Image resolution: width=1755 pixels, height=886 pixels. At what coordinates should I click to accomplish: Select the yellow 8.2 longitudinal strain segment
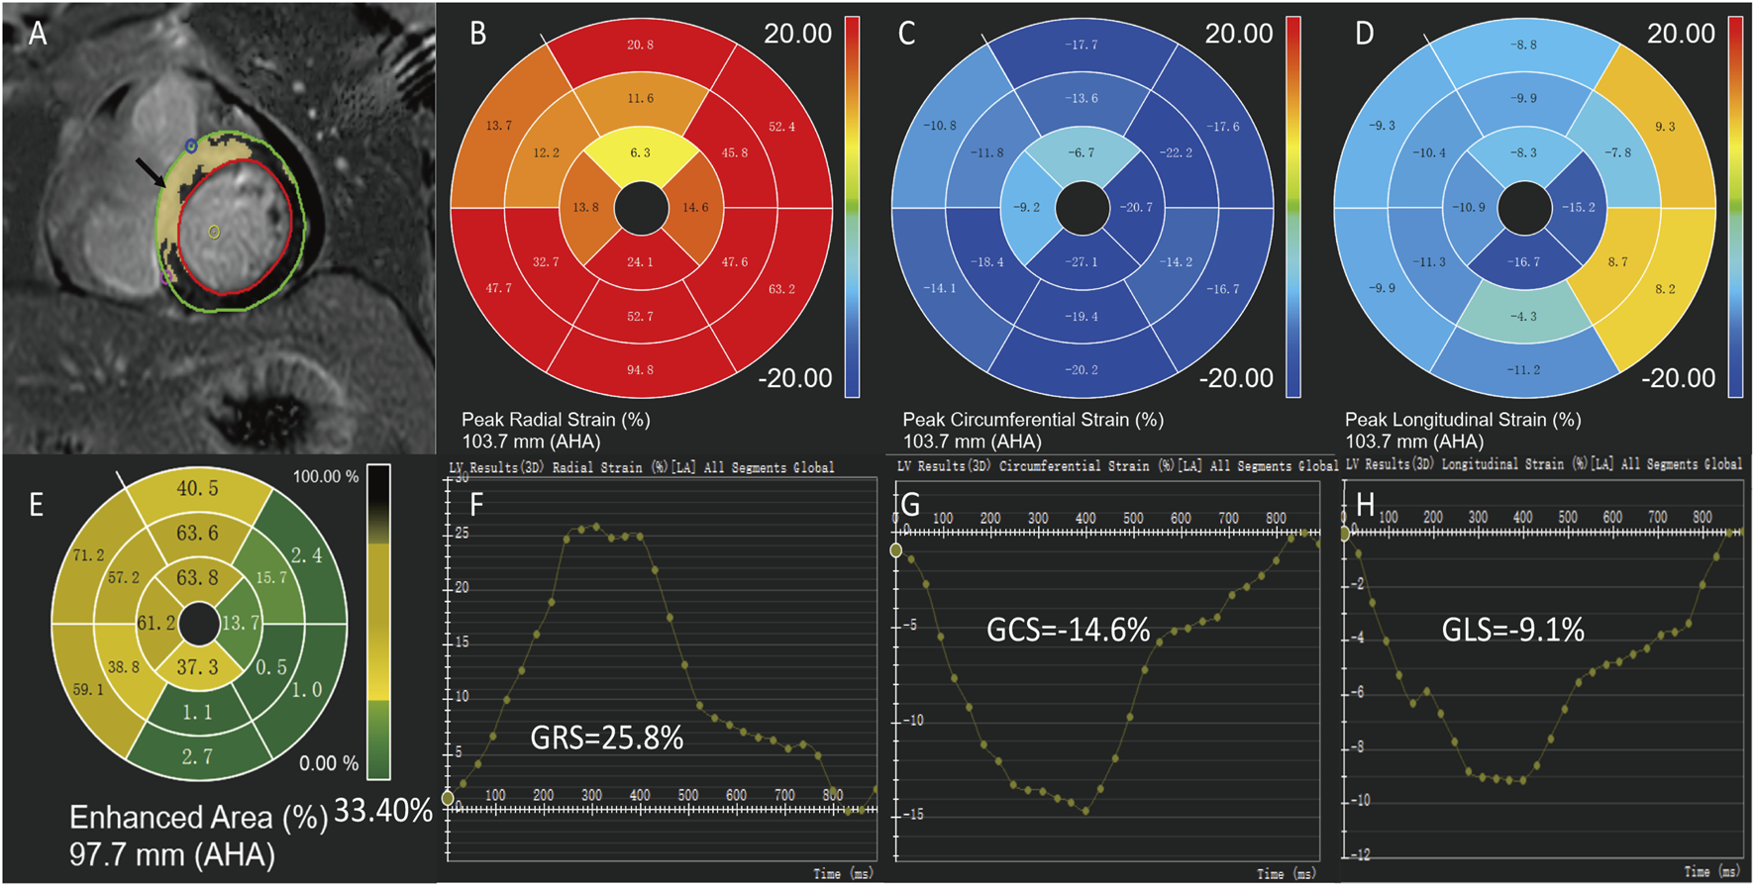pyautogui.click(x=1667, y=289)
